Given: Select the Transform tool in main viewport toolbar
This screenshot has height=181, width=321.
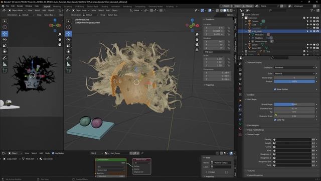Looking at the screenshot, I should click(x=68, y=51).
